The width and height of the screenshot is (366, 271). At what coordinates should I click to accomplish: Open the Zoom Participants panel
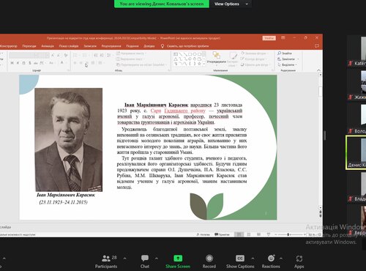coord(106,261)
